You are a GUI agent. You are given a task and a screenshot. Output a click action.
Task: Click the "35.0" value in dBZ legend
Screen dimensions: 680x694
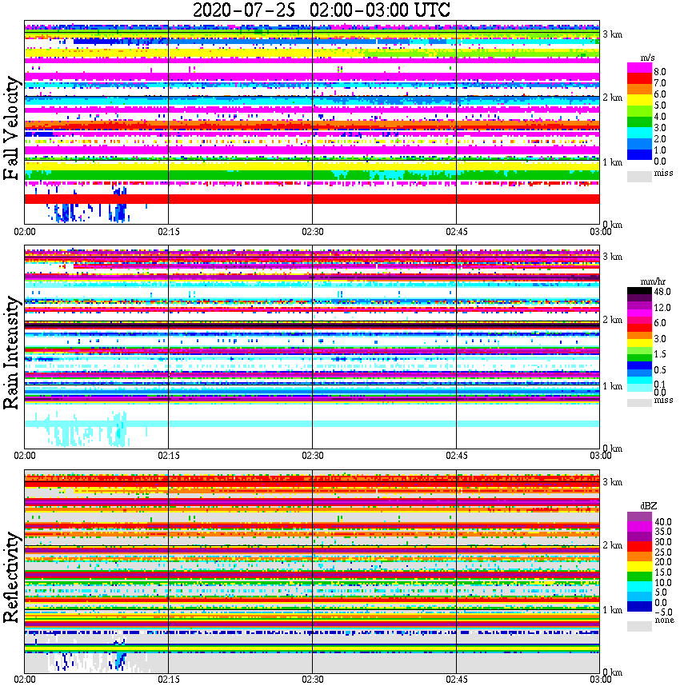(x=663, y=532)
